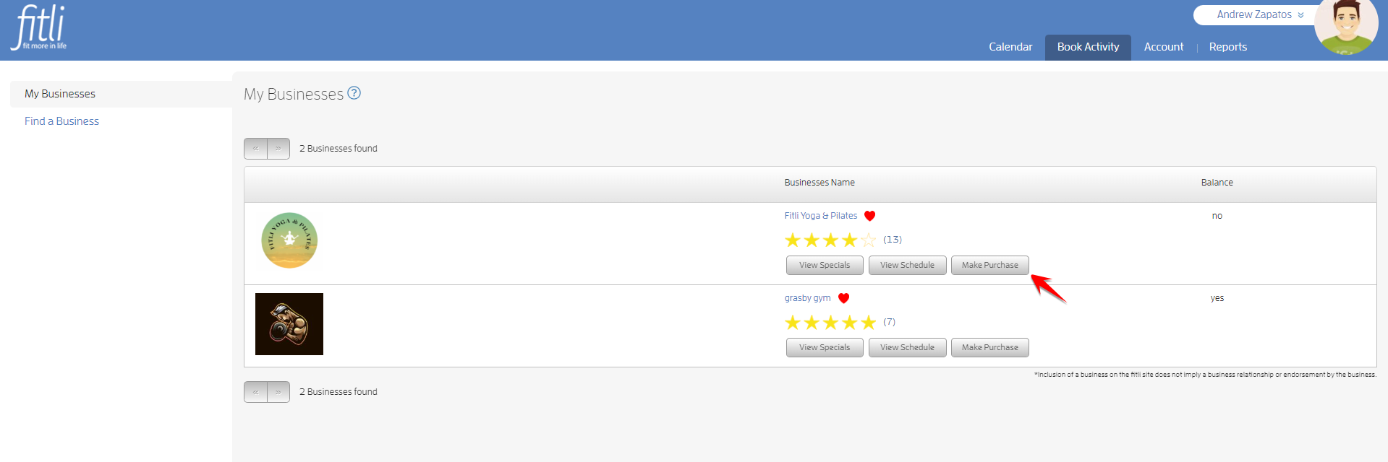Open the My Businesses help icon

click(x=354, y=93)
